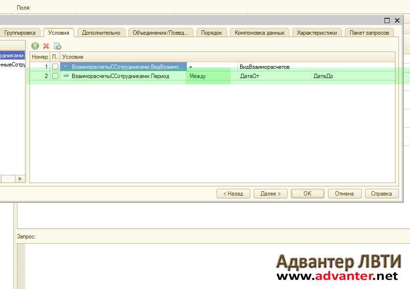This screenshot has width=410, height=289.
Task: Go to the Пакет запросов tab
Action: pyautogui.click(x=369, y=33)
